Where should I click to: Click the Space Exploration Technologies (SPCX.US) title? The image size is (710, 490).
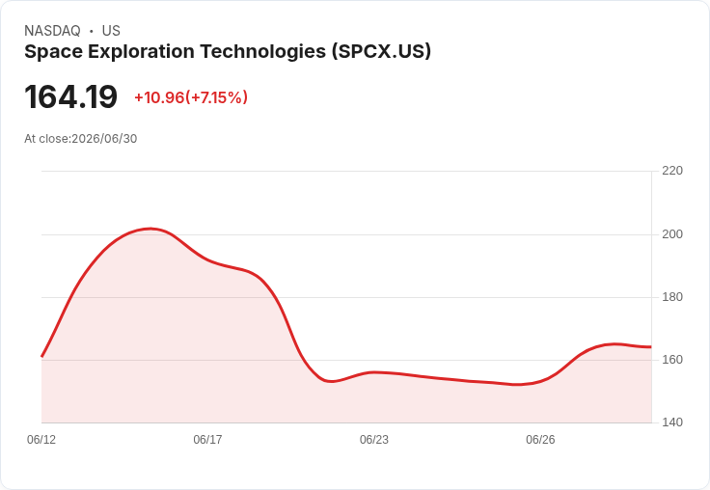228,51
